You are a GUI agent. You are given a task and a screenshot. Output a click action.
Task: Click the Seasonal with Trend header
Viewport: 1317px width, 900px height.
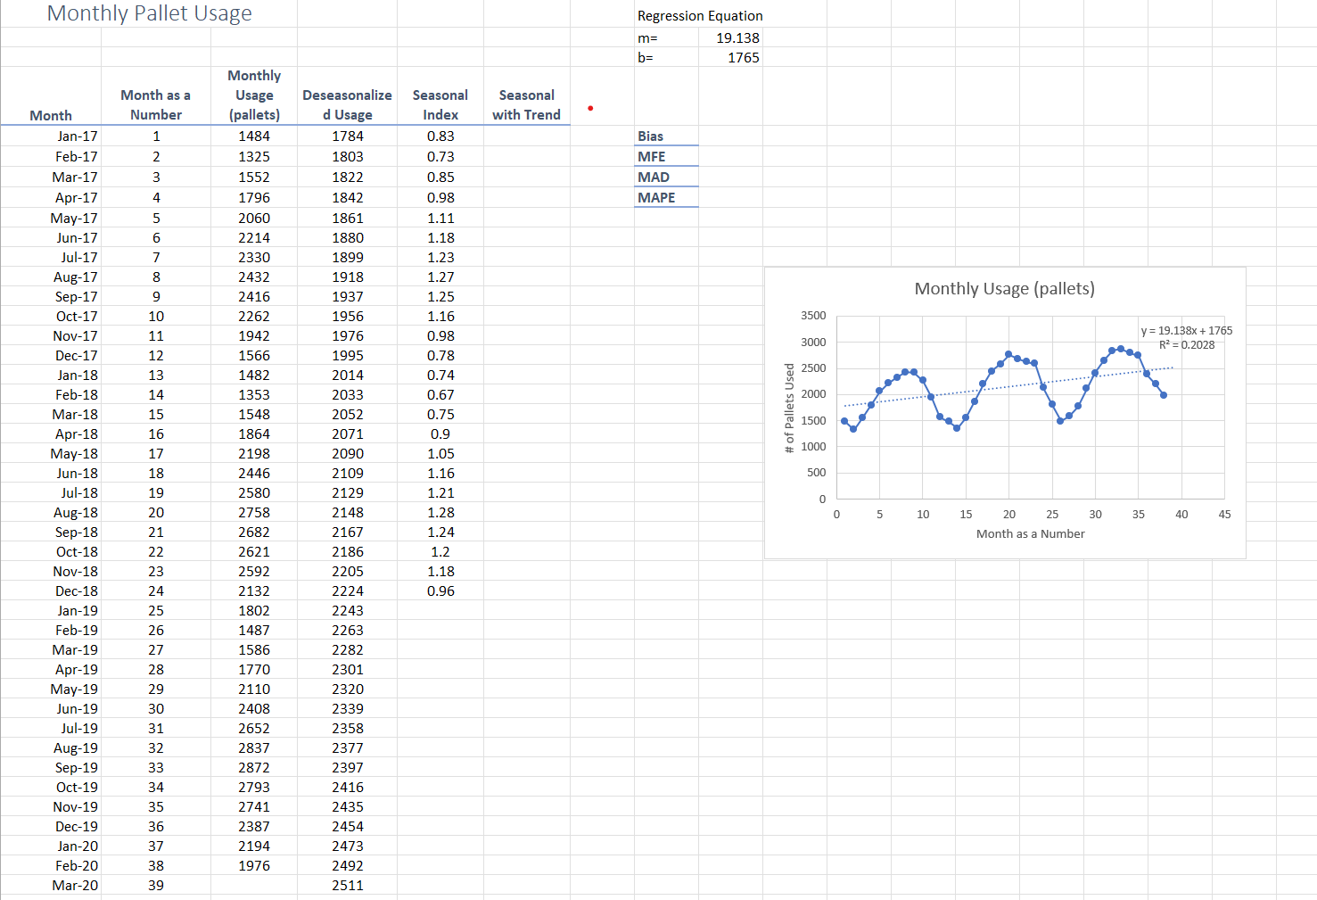point(526,105)
